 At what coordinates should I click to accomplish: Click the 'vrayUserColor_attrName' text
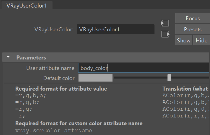pyautogui.click(x=54, y=130)
